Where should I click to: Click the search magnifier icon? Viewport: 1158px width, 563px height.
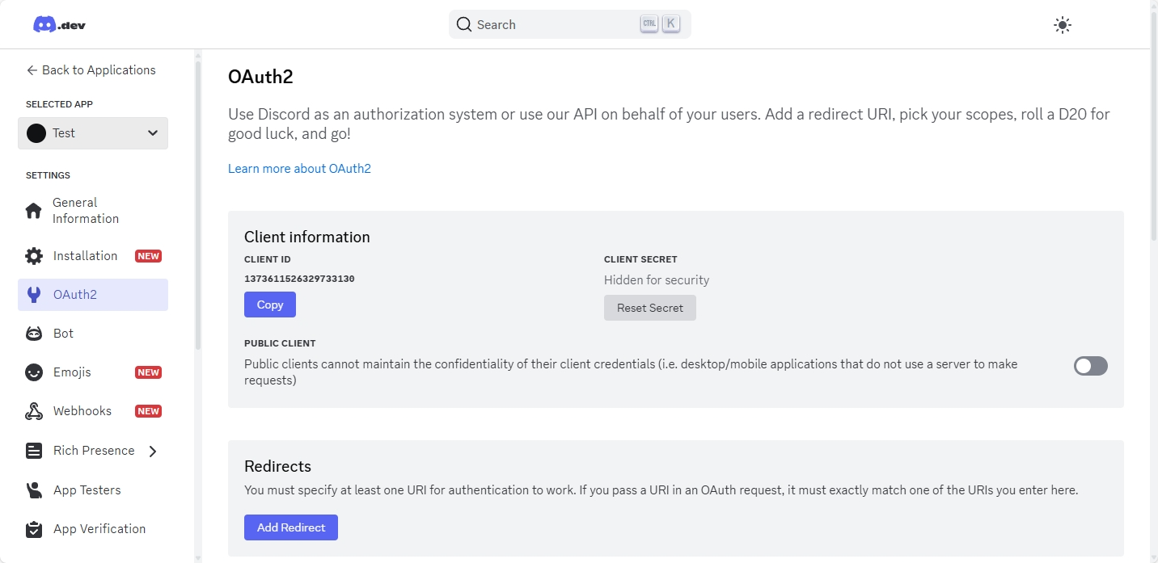tap(464, 24)
